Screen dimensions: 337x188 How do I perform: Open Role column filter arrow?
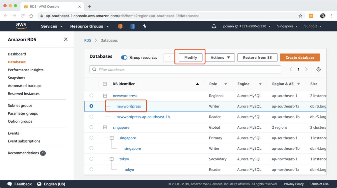(x=225, y=84)
